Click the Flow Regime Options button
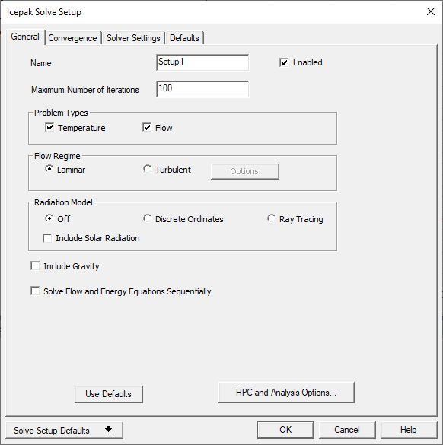Screen dimensions: 443x445 (x=245, y=171)
